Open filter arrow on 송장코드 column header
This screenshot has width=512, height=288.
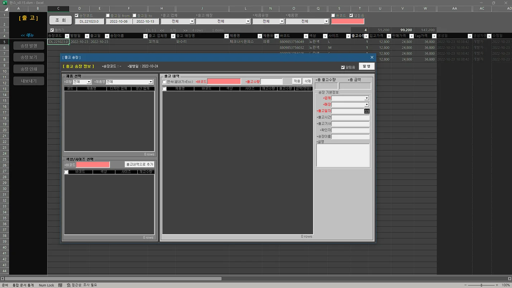(67, 36)
